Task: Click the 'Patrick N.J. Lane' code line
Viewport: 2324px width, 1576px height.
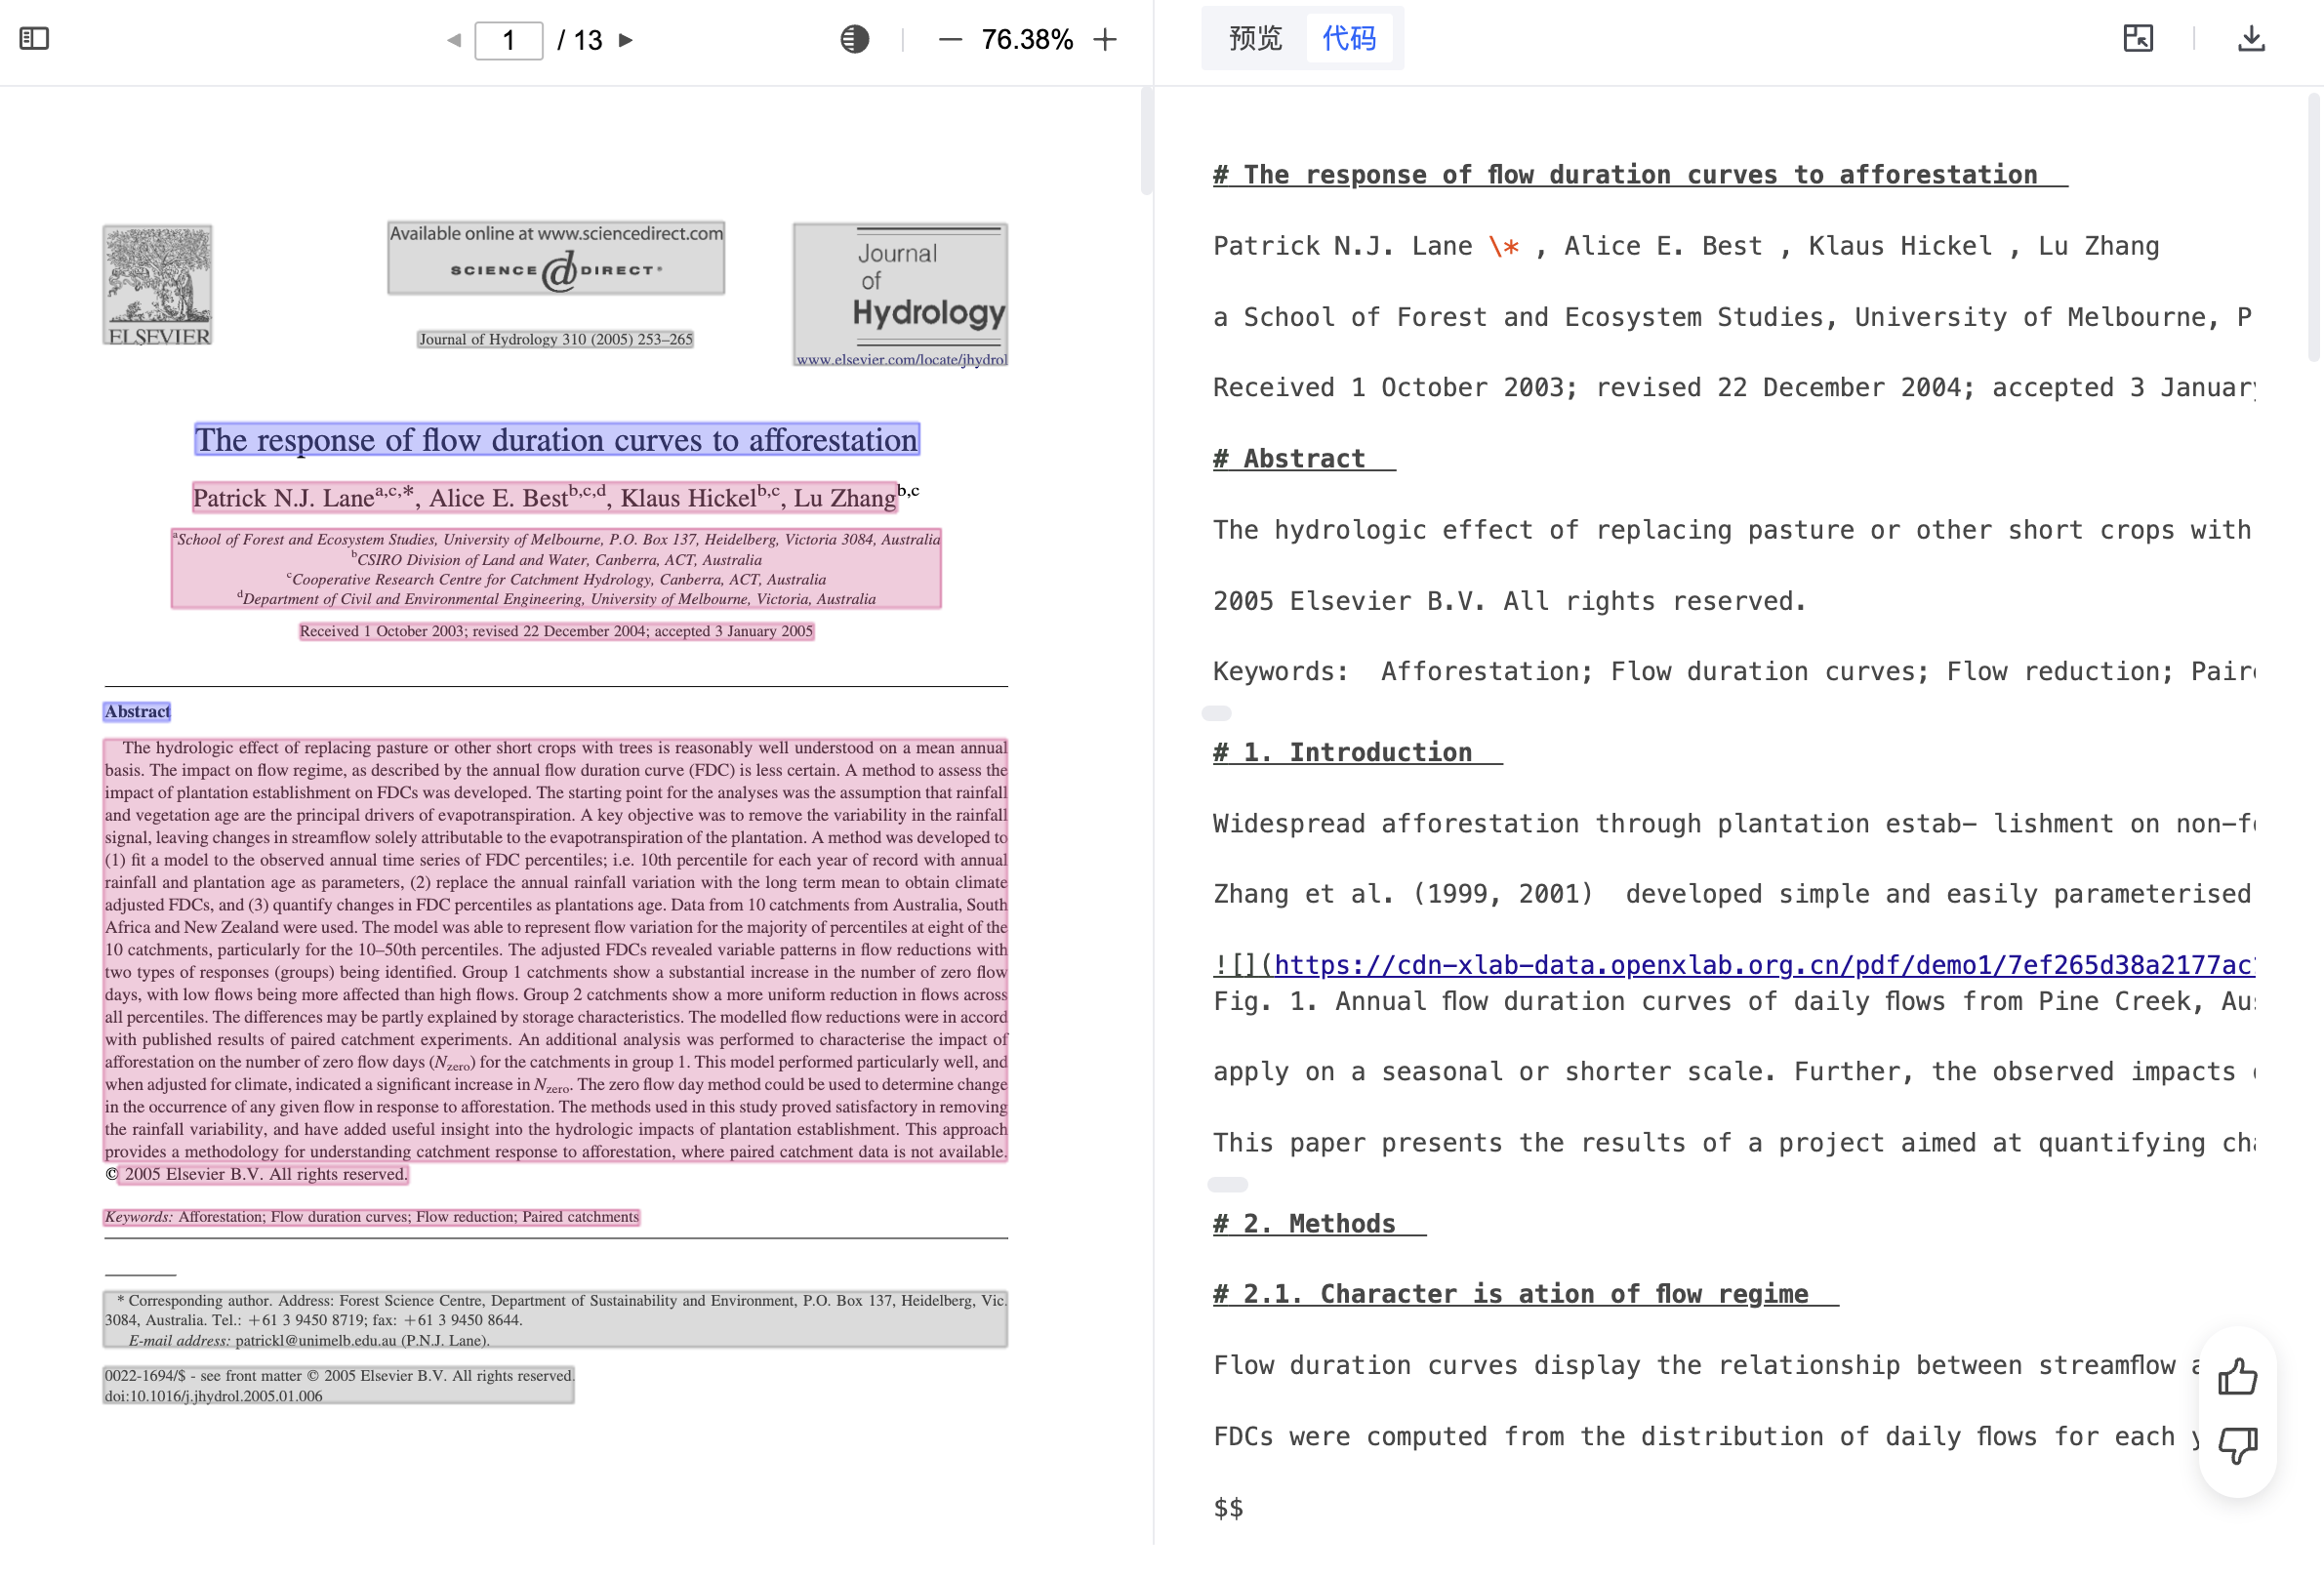Action: click(x=1686, y=246)
